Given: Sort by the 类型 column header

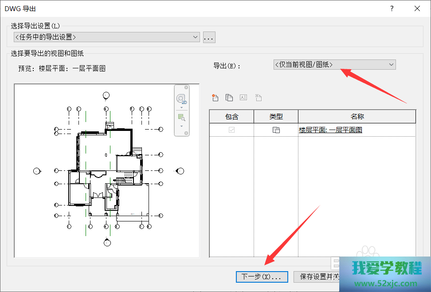Looking at the screenshot, I should coord(276,117).
